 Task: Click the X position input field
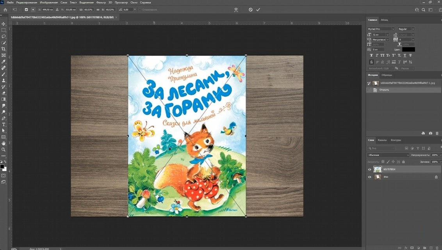48,10
